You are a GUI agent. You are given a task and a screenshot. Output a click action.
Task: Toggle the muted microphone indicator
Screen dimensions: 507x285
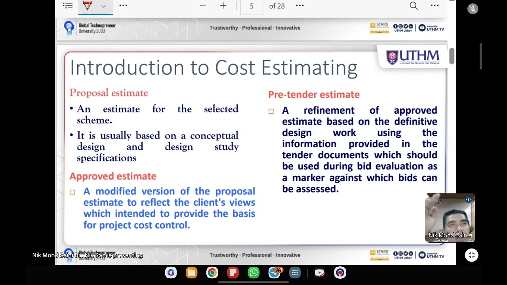(x=473, y=9)
